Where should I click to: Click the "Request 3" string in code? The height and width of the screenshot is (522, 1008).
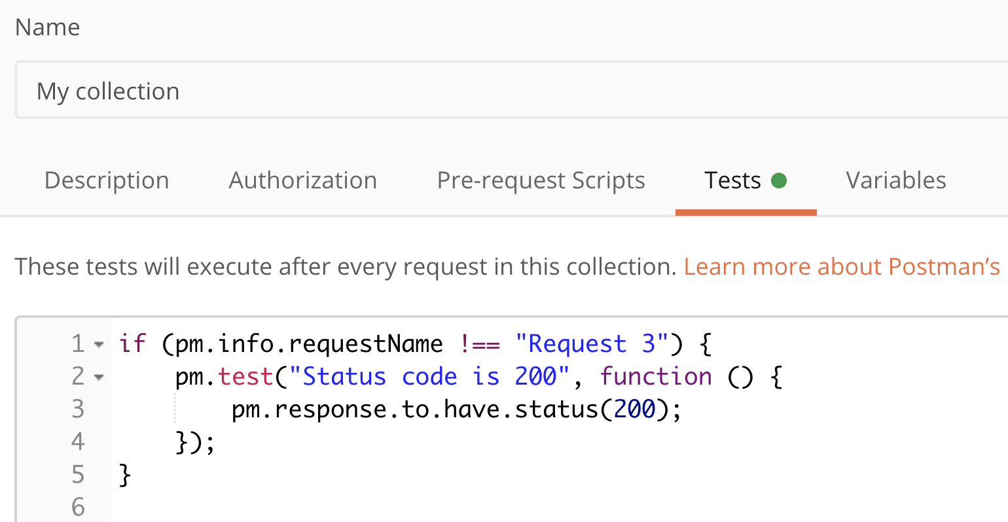(x=592, y=343)
